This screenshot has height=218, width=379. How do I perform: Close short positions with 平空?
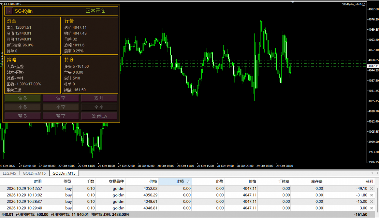coord(61,107)
